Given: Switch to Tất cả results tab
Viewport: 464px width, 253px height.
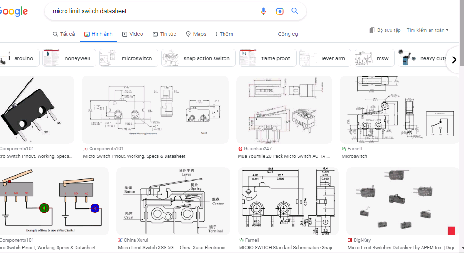Looking at the screenshot, I should (x=64, y=34).
